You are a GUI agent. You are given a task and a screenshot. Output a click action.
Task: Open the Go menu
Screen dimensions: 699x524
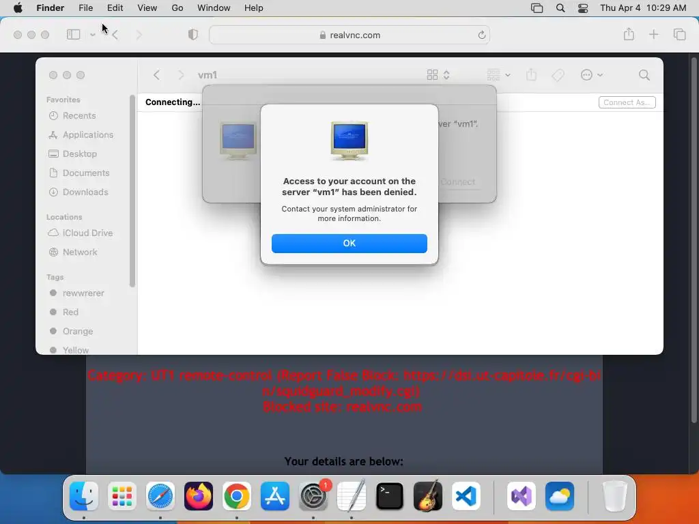click(177, 8)
